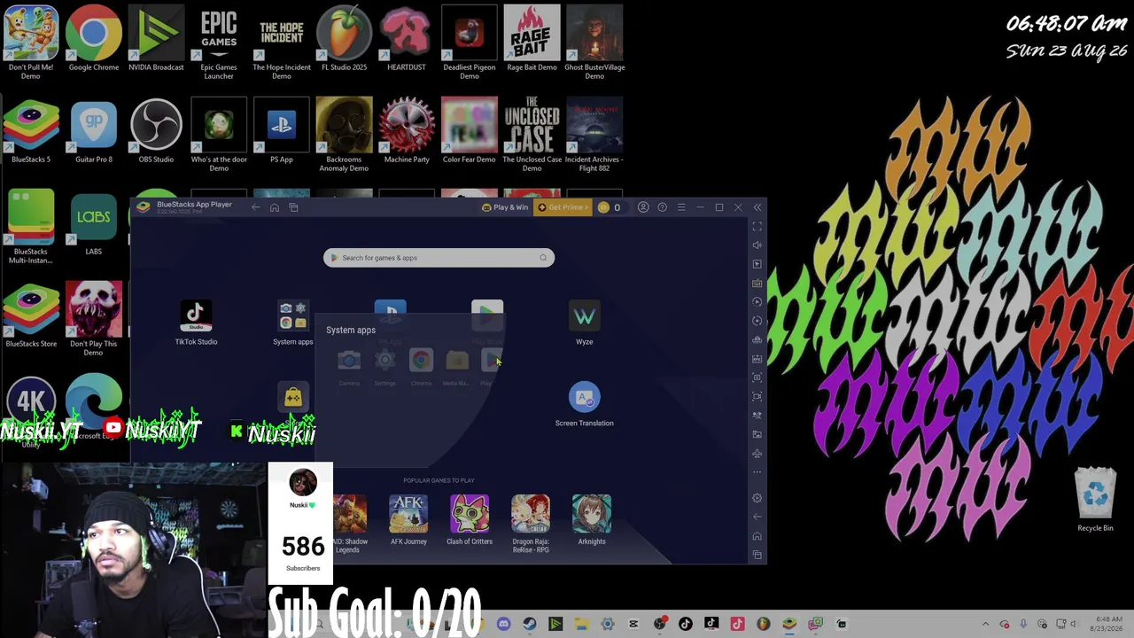Select the LABS desktop shortcut

click(94, 223)
